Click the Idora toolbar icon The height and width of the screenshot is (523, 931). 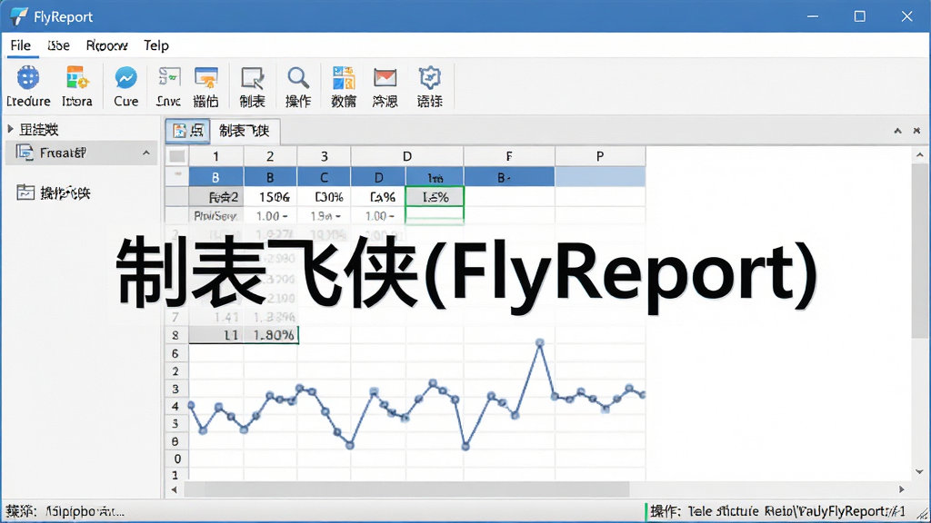tap(77, 78)
